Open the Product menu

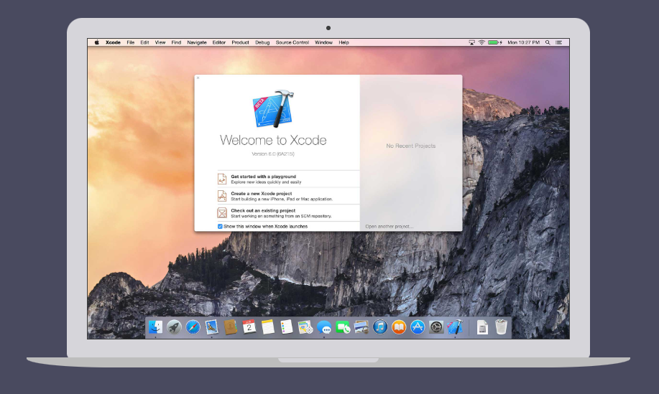coord(241,42)
